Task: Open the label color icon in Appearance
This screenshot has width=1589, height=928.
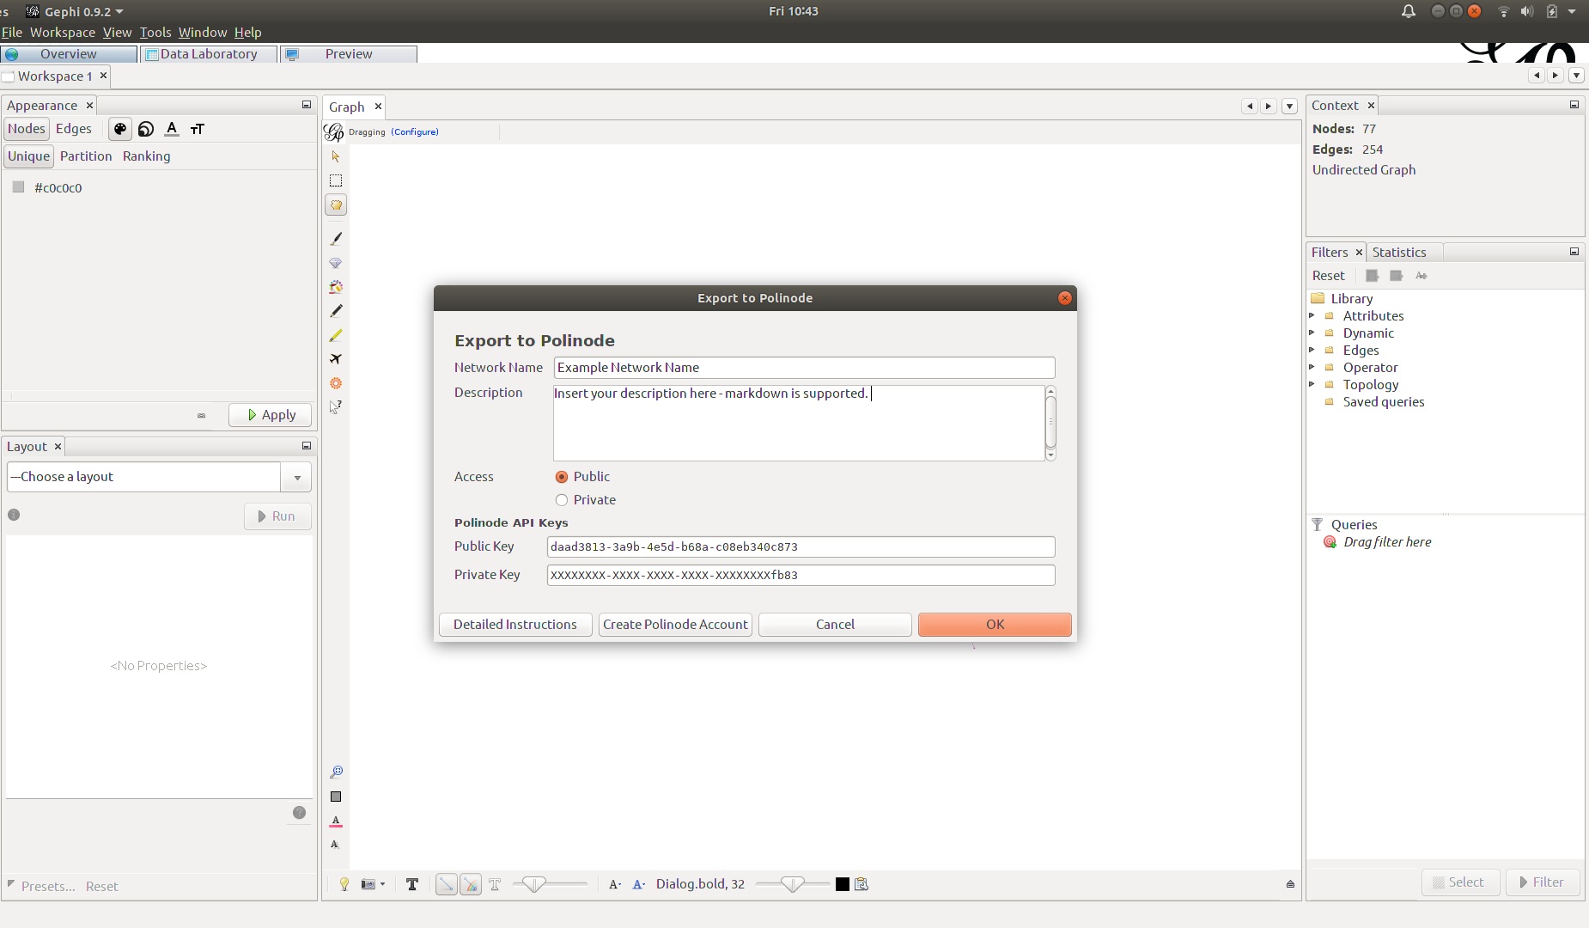Action: (x=172, y=129)
